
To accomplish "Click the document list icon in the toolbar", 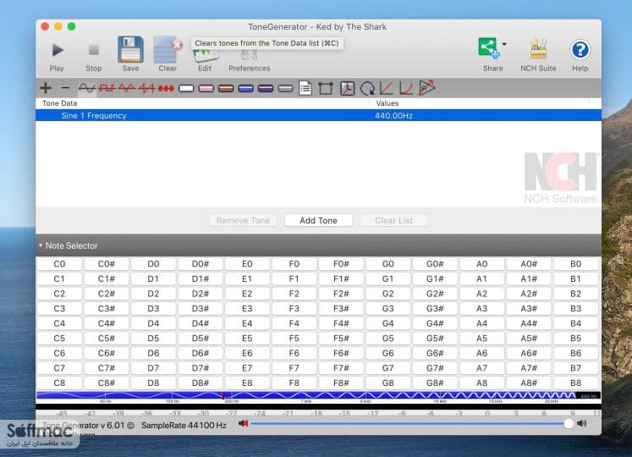I will [x=305, y=88].
